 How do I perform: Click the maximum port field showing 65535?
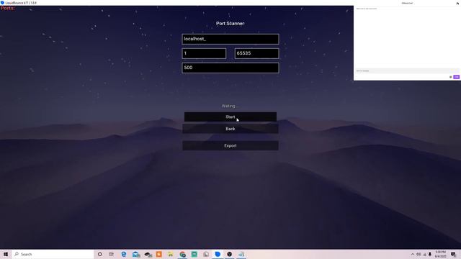pyautogui.click(x=256, y=53)
